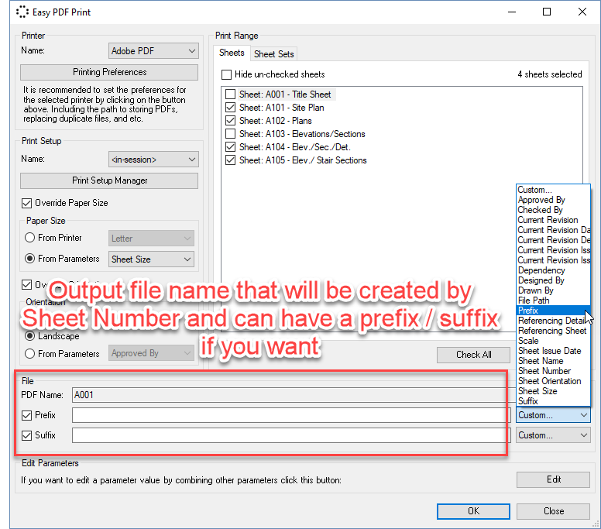Choose Landscape orientation radio button

(30, 336)
